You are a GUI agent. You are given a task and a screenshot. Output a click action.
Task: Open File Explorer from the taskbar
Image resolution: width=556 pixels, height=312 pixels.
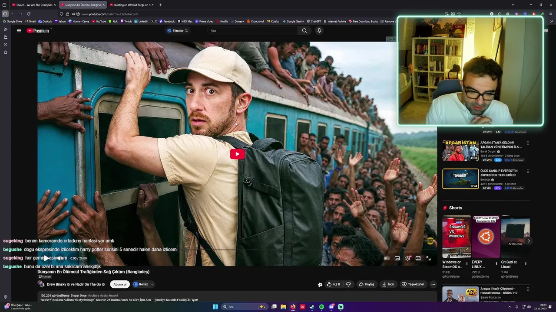283,307
